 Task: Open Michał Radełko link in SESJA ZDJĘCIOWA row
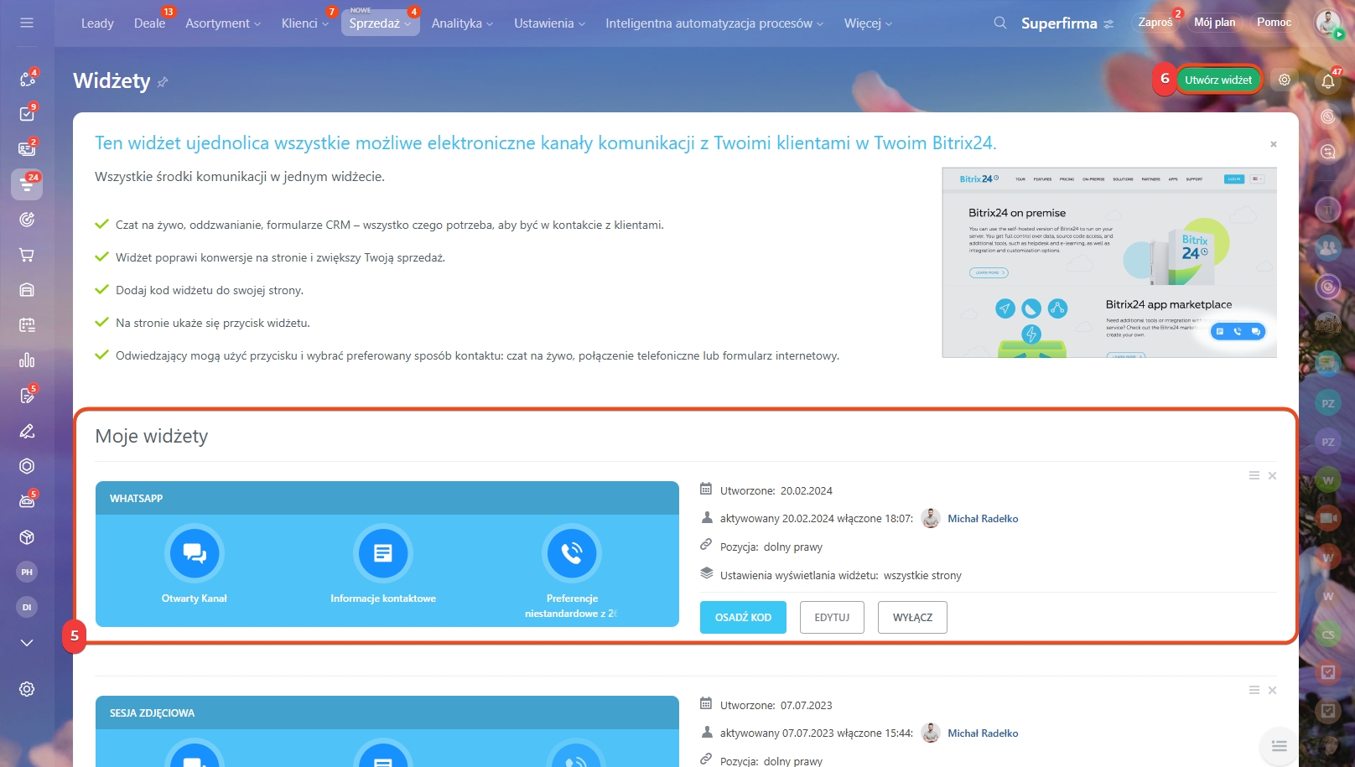pos(983,733)
